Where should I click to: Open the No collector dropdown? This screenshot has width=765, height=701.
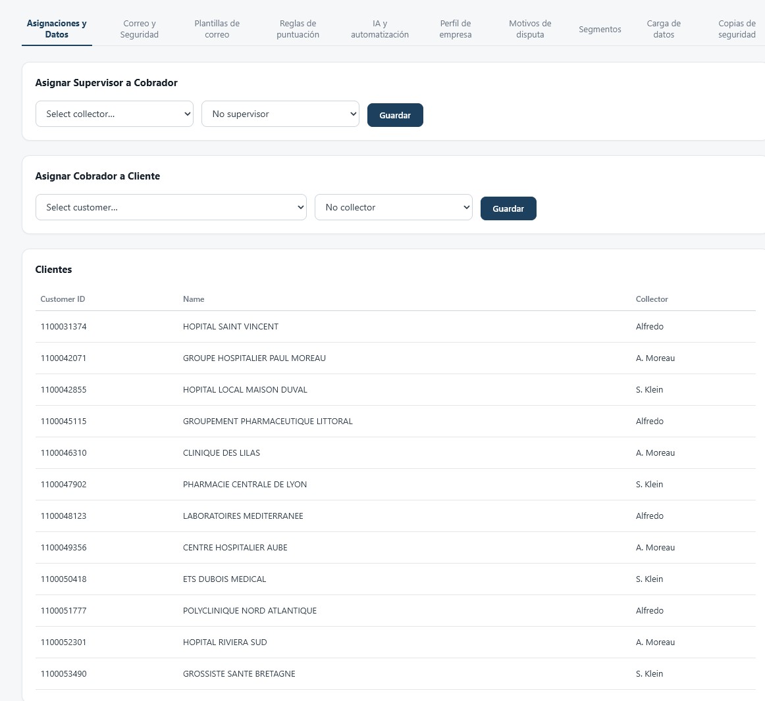(393, 207)
